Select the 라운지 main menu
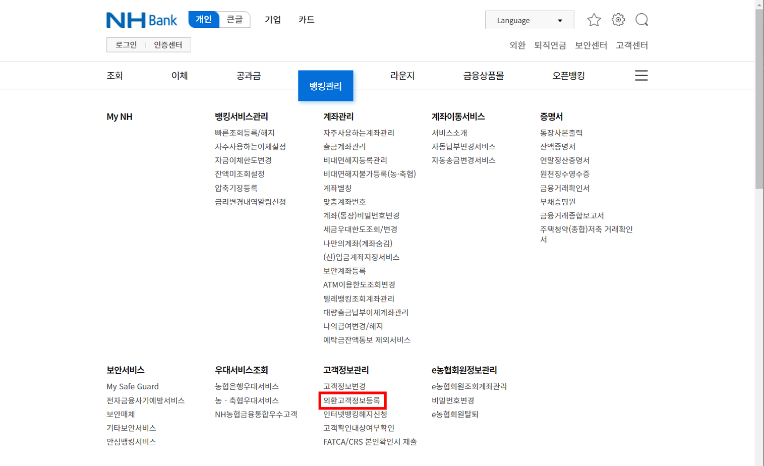Viewport: 764px width, 466px height. click(x=402, y=76)
